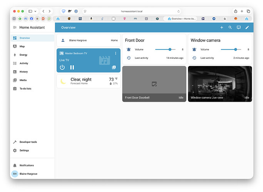Click Window camera volume bell icon

[194, 50]
